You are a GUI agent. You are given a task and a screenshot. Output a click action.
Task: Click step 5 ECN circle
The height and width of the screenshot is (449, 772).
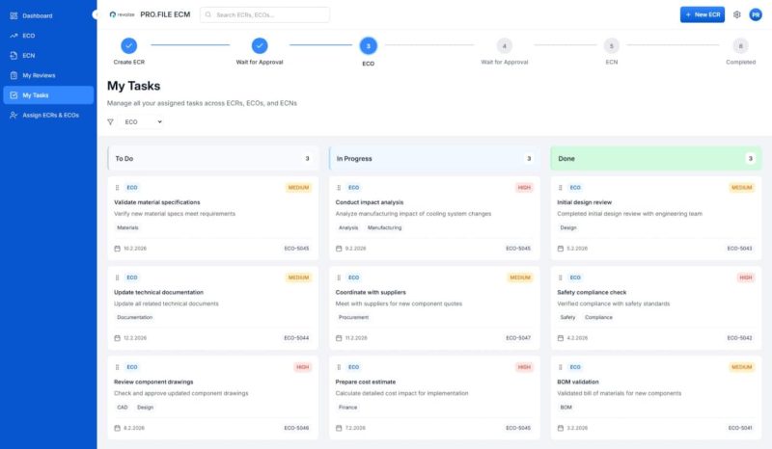point(612,45)
